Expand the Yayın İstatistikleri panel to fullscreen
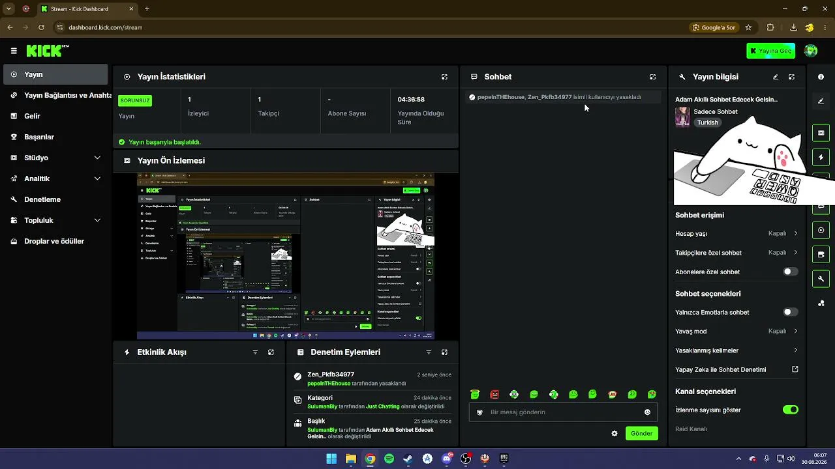Image resolution: width=835 pixels, height=469 pixels. tap(444, 77)
